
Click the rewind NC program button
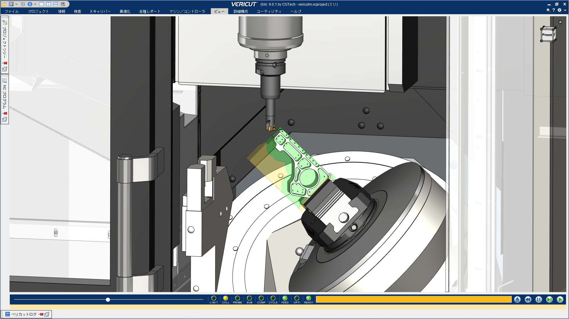pos(528,299)
